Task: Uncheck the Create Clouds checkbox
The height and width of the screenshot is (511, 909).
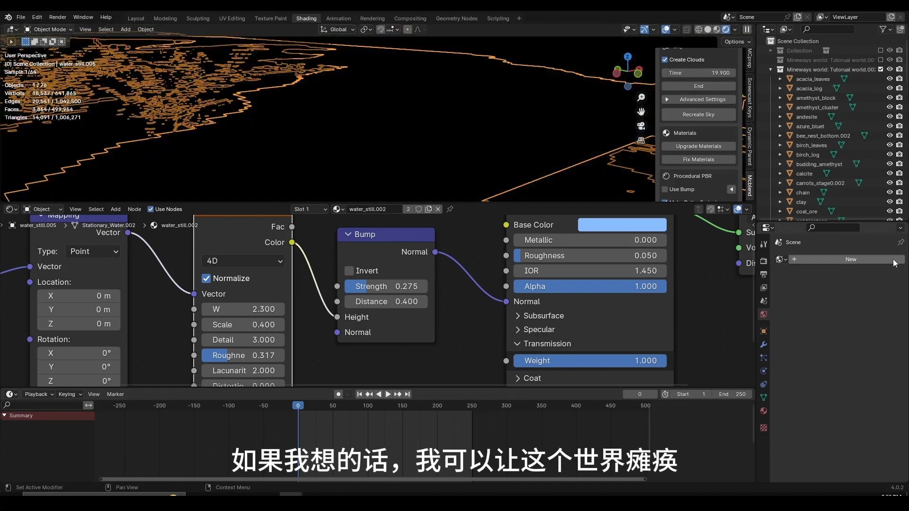Action: 665,60
